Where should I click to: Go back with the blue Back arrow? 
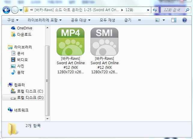tap(6, 10)
